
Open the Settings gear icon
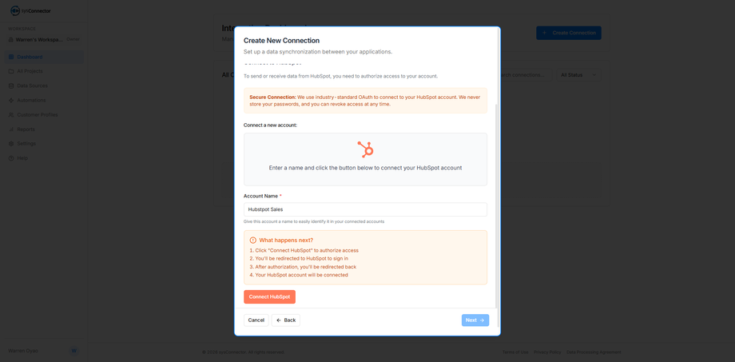tap(11, 144)
